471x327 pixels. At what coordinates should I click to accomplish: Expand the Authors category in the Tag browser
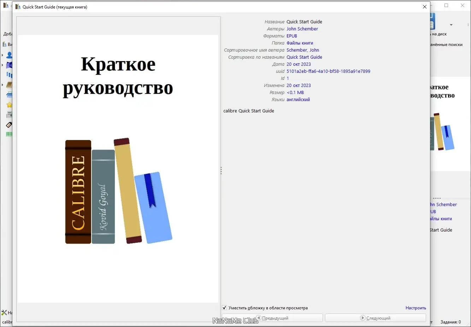tap(2, 55)
